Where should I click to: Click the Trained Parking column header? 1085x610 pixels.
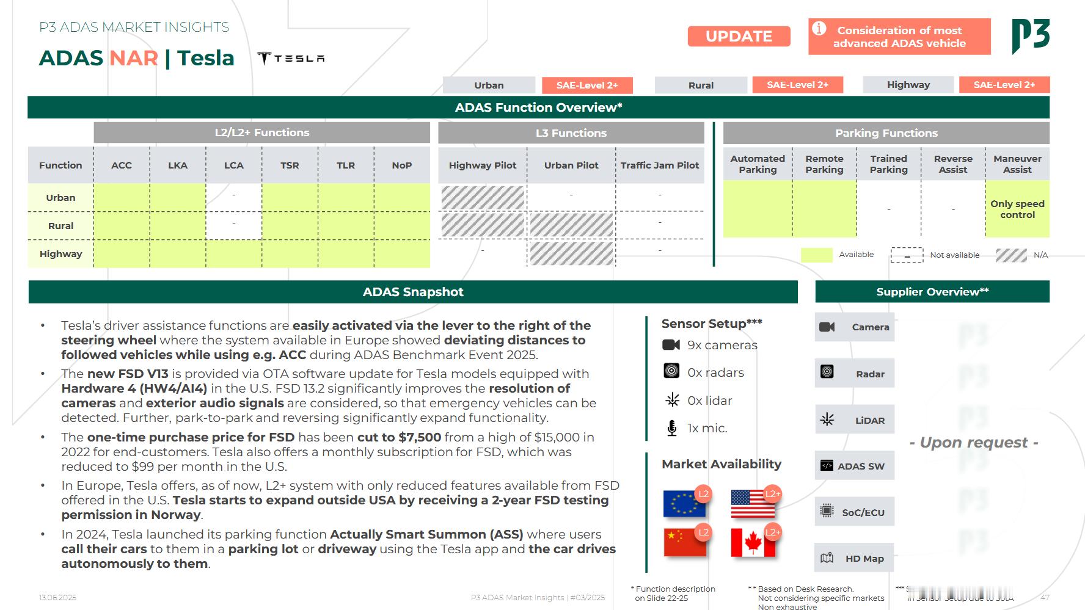(x=889, y=164)
